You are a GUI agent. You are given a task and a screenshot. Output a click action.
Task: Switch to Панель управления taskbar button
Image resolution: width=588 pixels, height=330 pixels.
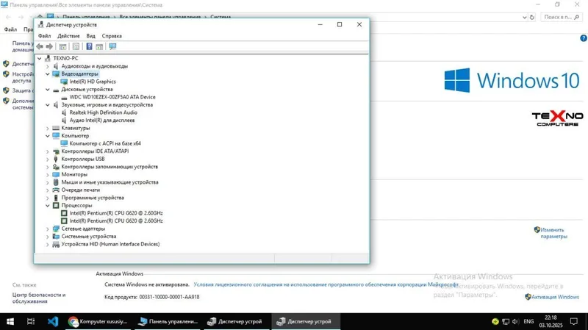(x=168, y=321)
